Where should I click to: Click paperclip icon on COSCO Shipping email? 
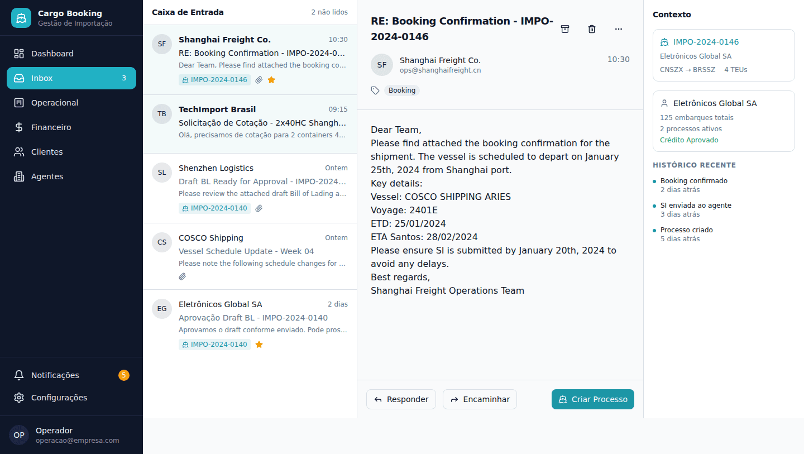click(x=183, y=276)
